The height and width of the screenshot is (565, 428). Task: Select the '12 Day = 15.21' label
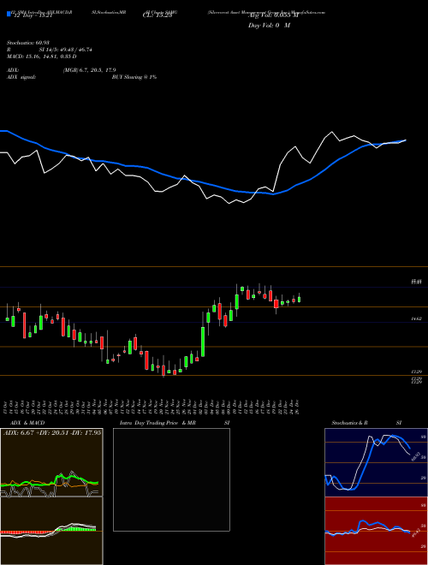[x=32, y=15]
